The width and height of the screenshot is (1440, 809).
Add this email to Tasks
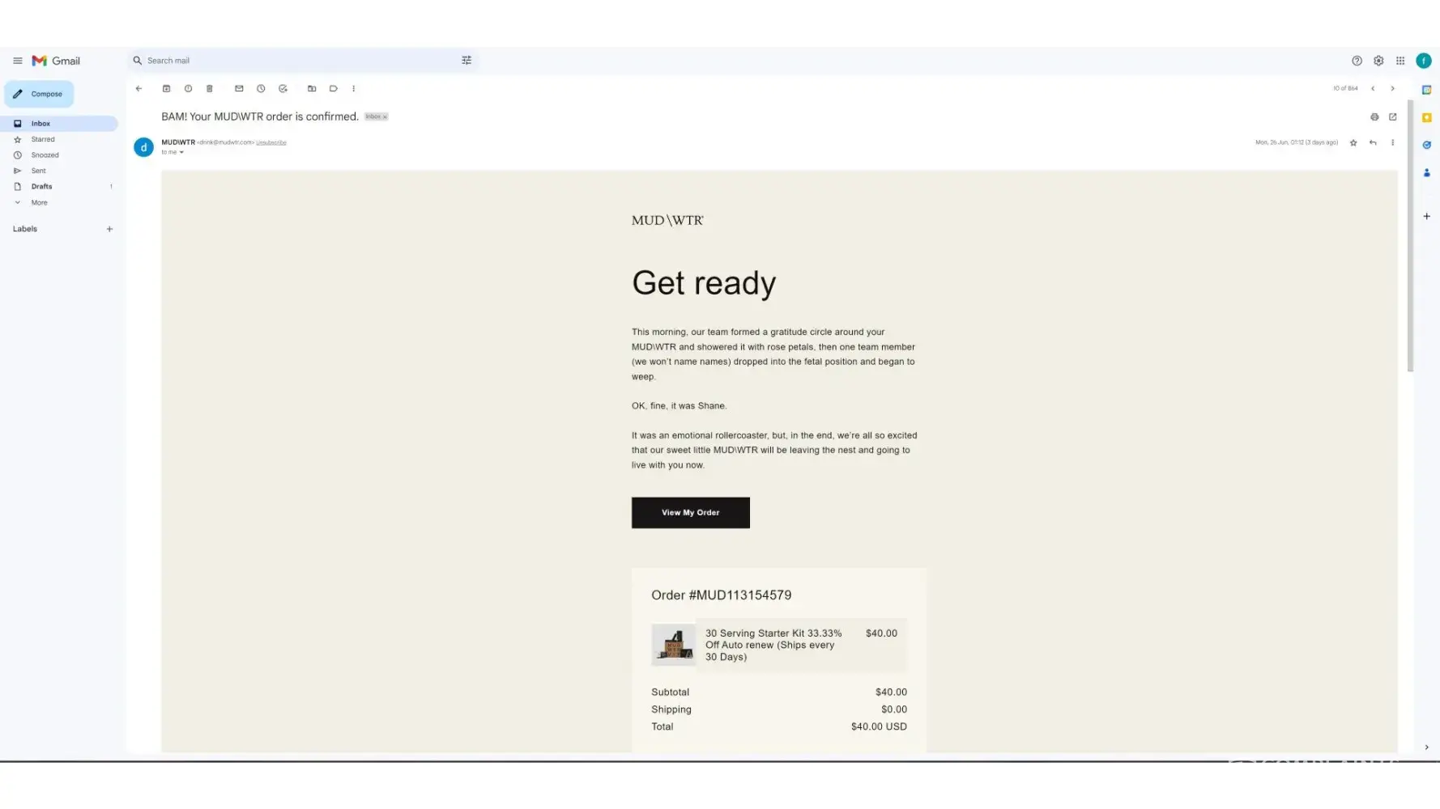[283, 89]
